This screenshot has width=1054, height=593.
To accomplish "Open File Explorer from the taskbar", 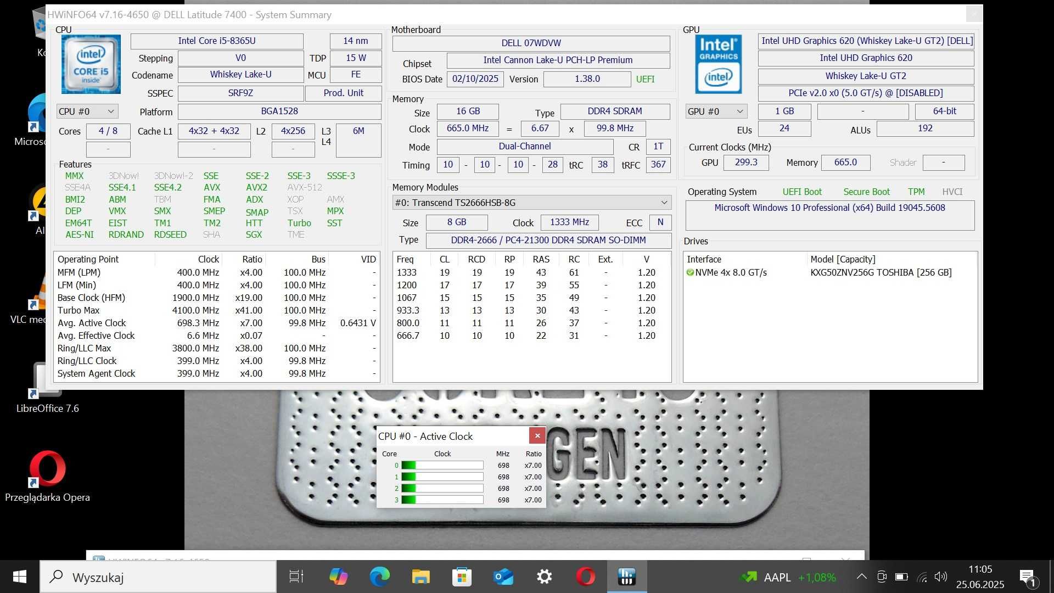I will point(421,577).
